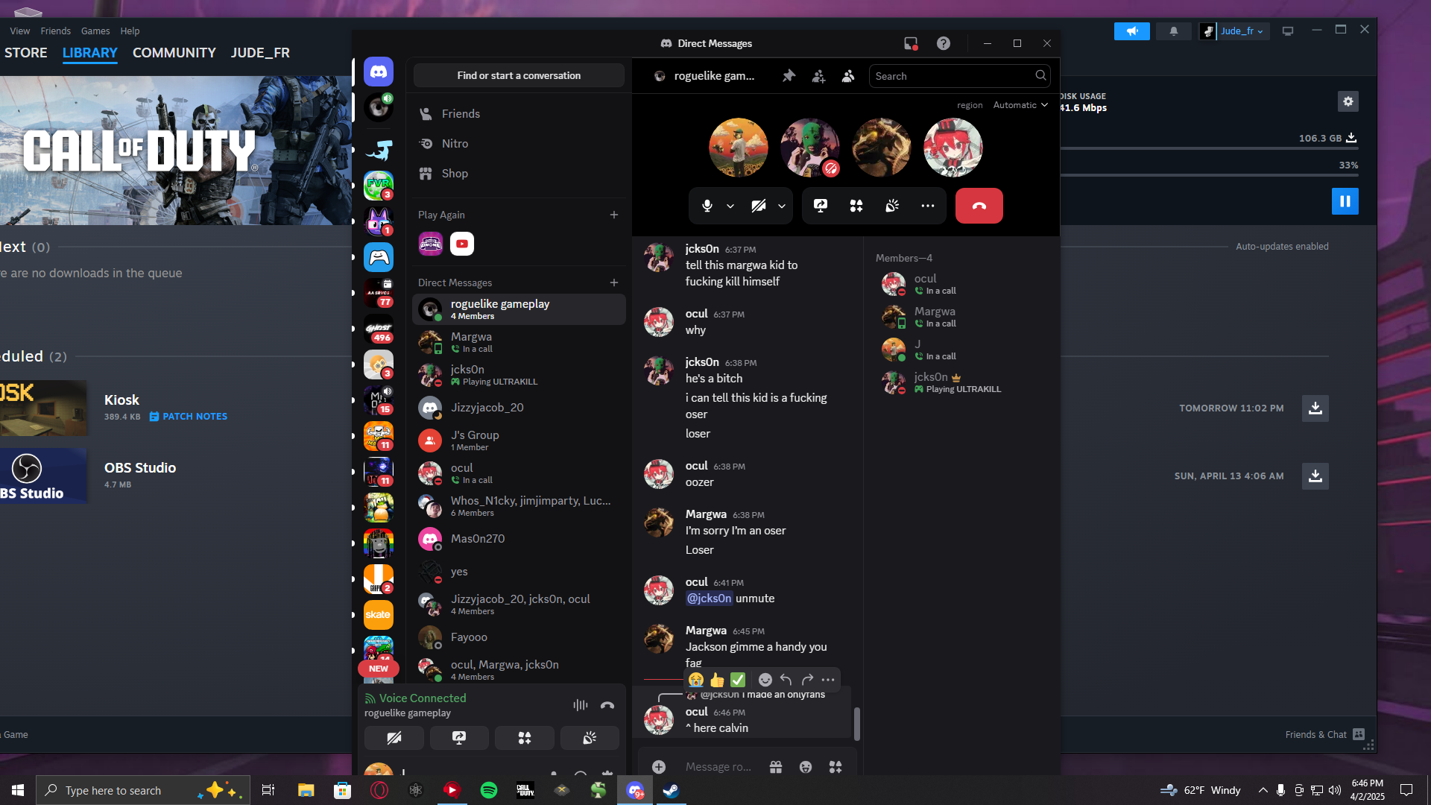This screenshot has height=805, width=1431.
Task: Click the Discord message search field
Action: click(953, 76)
